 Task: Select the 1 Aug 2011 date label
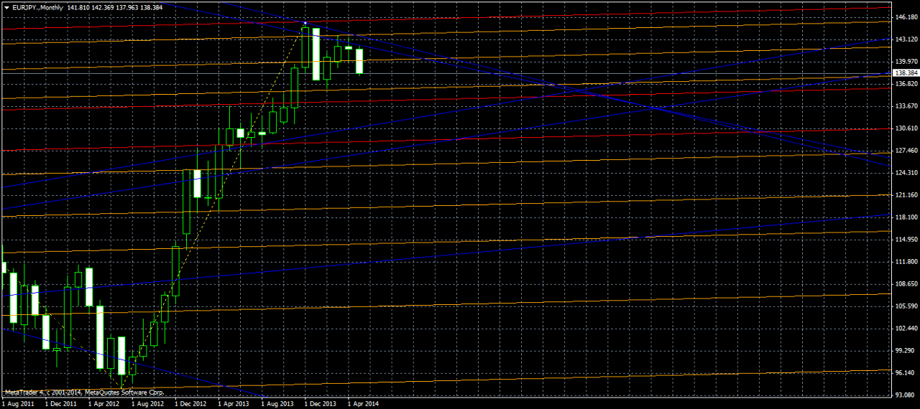click(17, 404)
